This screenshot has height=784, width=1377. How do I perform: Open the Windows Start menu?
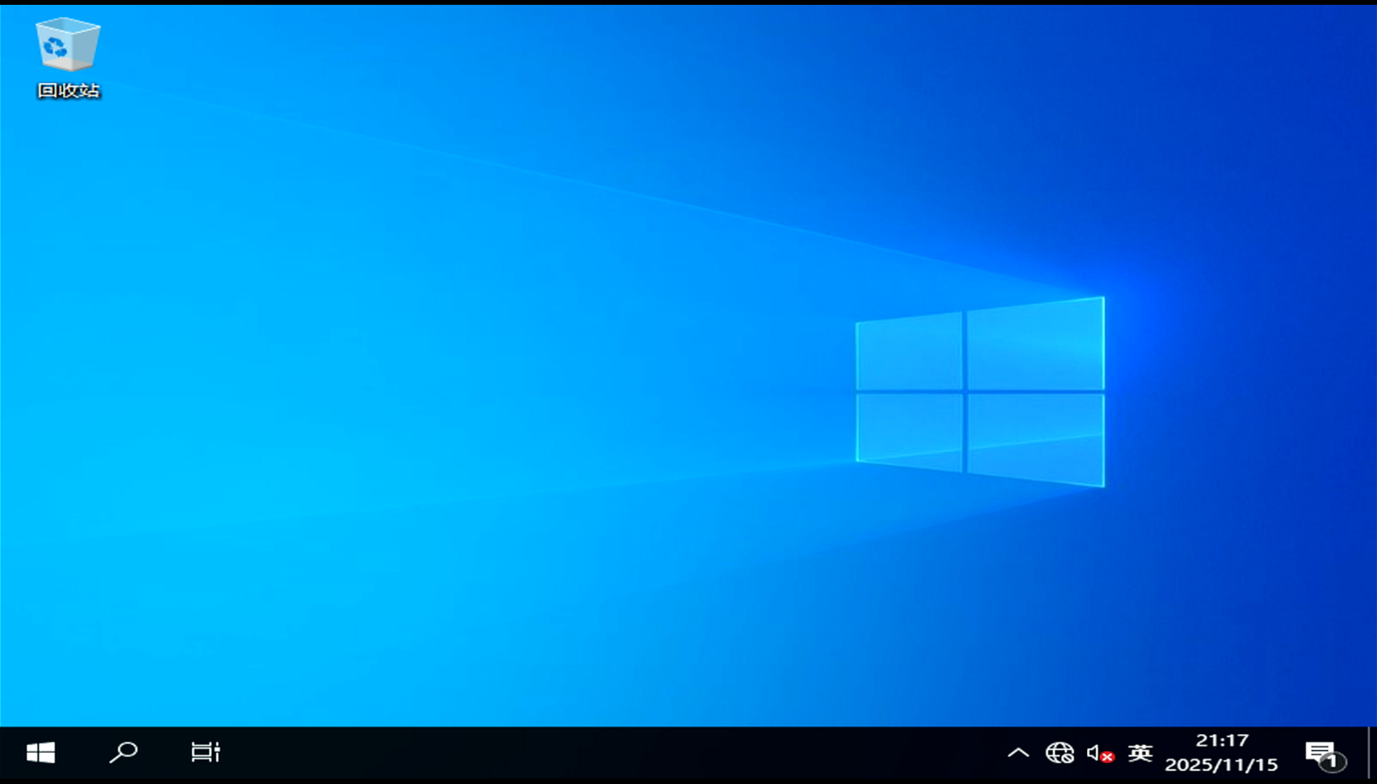pos(41,752)
